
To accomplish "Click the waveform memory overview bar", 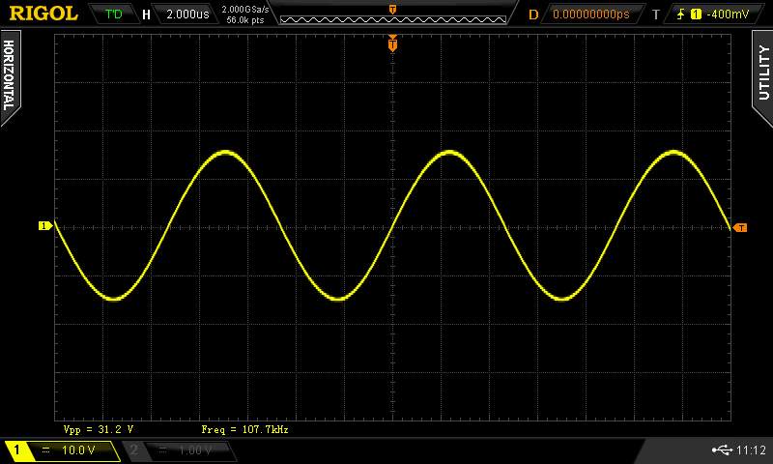I will (392, 15).
